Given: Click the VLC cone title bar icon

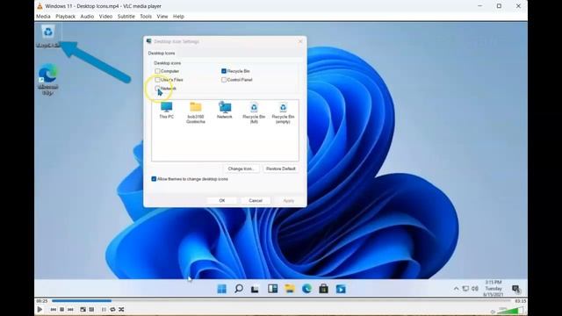Looking at the screenshot, I should coord(40,6).
